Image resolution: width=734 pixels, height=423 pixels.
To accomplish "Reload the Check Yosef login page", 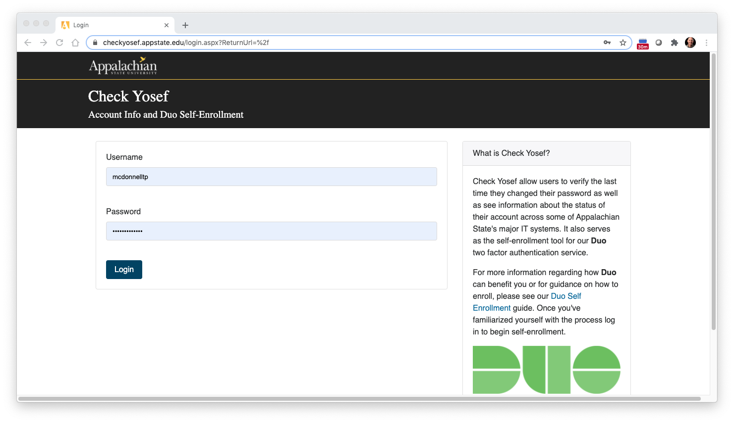I will 59,43.
